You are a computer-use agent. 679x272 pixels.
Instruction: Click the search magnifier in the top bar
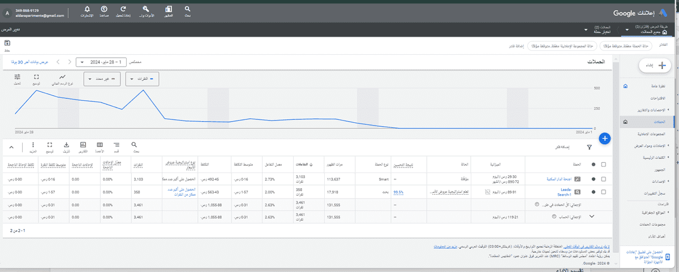[x=187, y=10]
